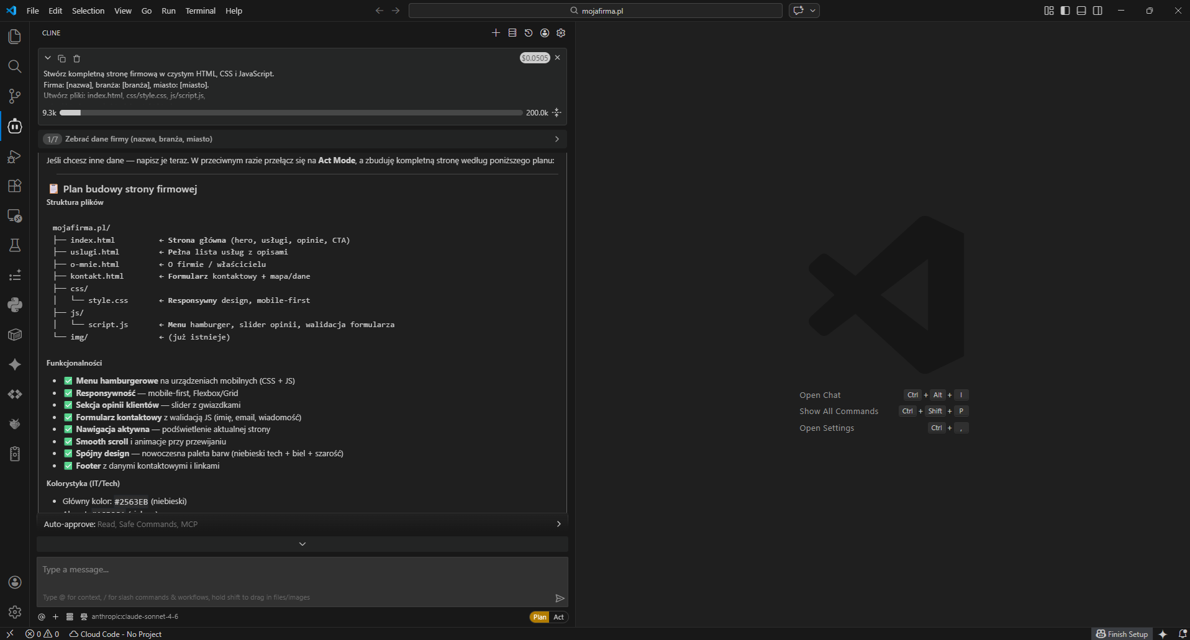Click the 9.3k context window progress bar
1190x640 pixels.
pyautogui.click(x=290, y=112)
